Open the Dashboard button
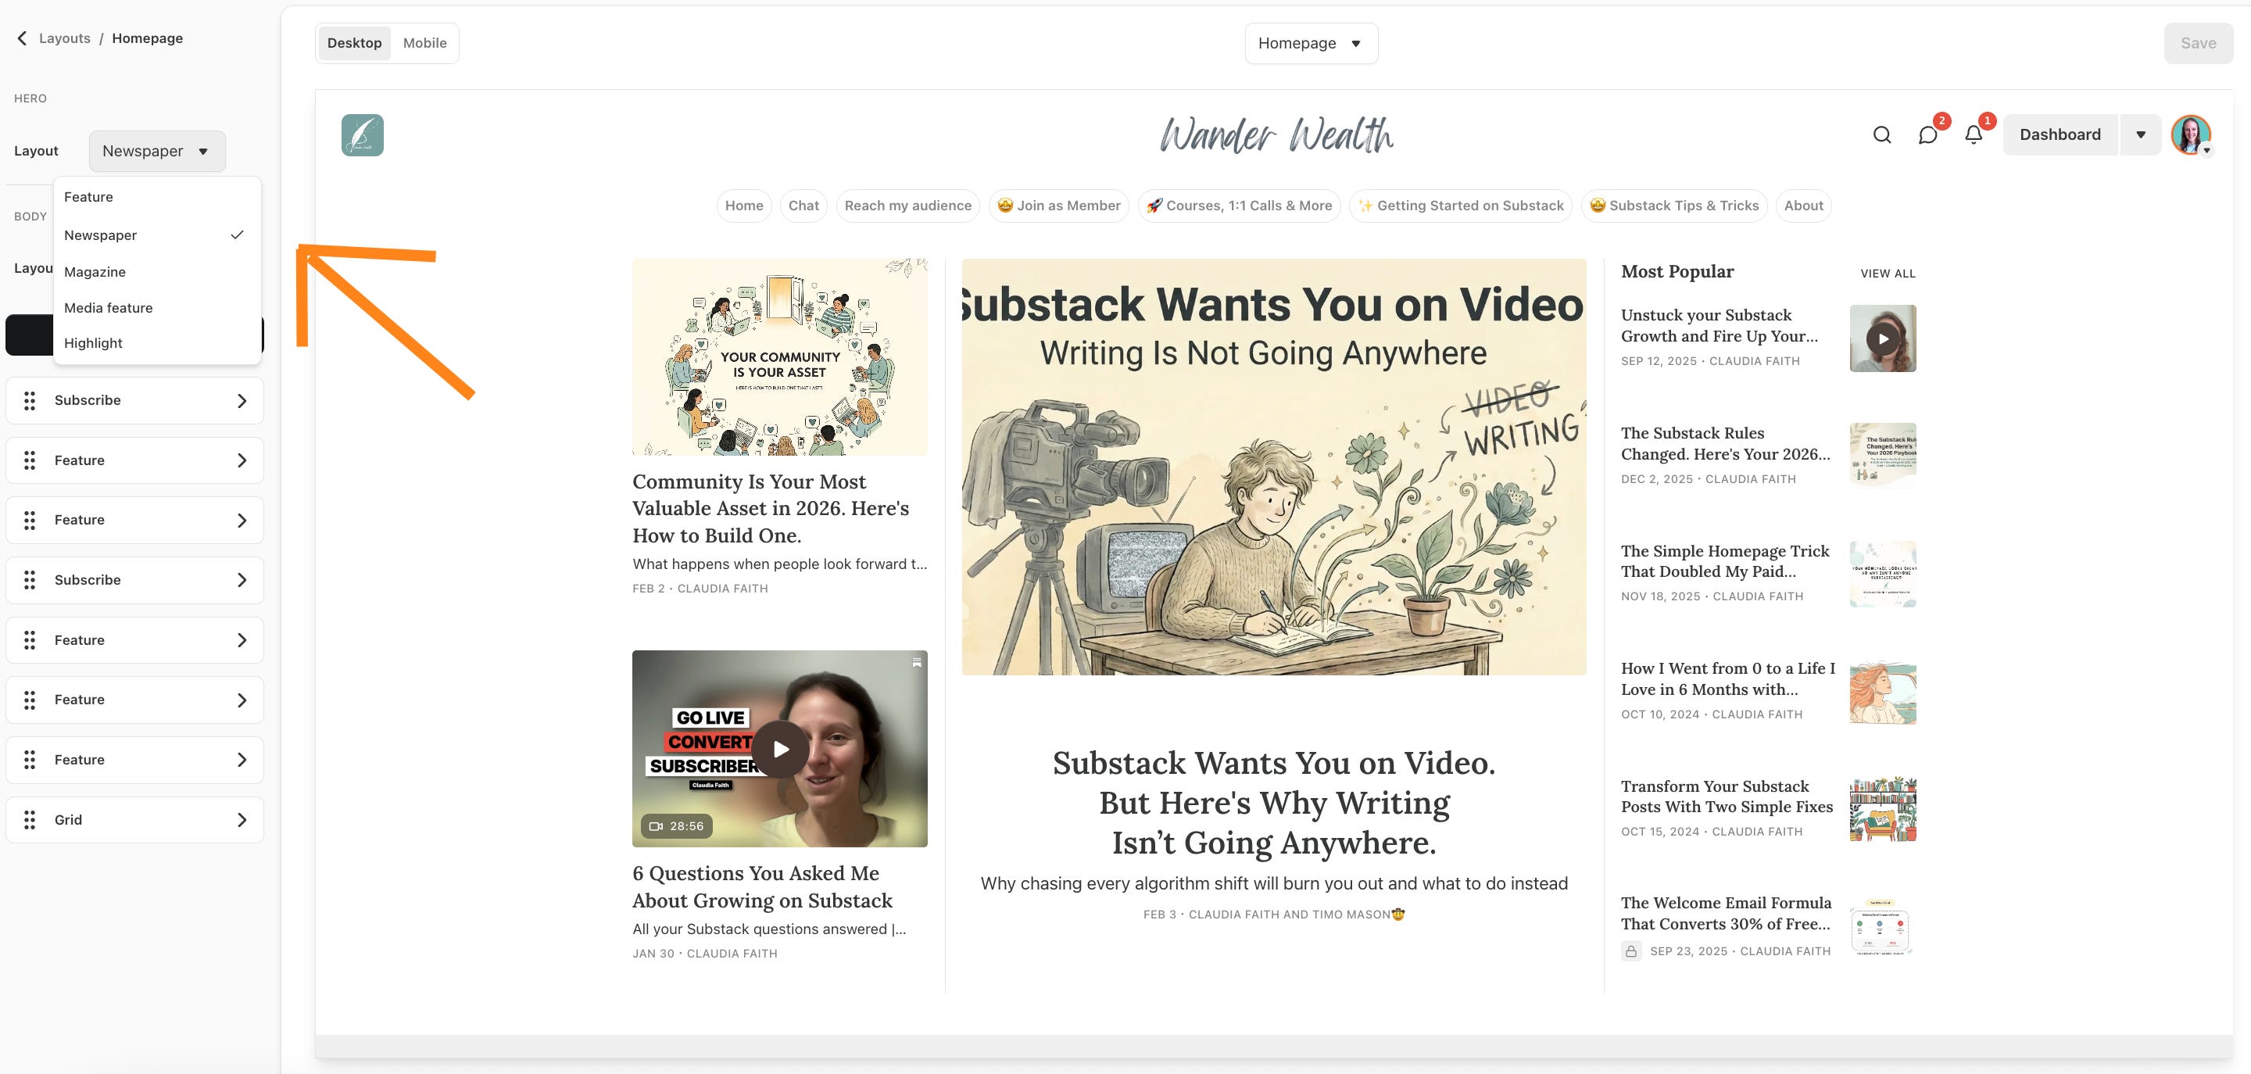This screenshot has height=1074, width=2251. click(x=2060, y=134)
